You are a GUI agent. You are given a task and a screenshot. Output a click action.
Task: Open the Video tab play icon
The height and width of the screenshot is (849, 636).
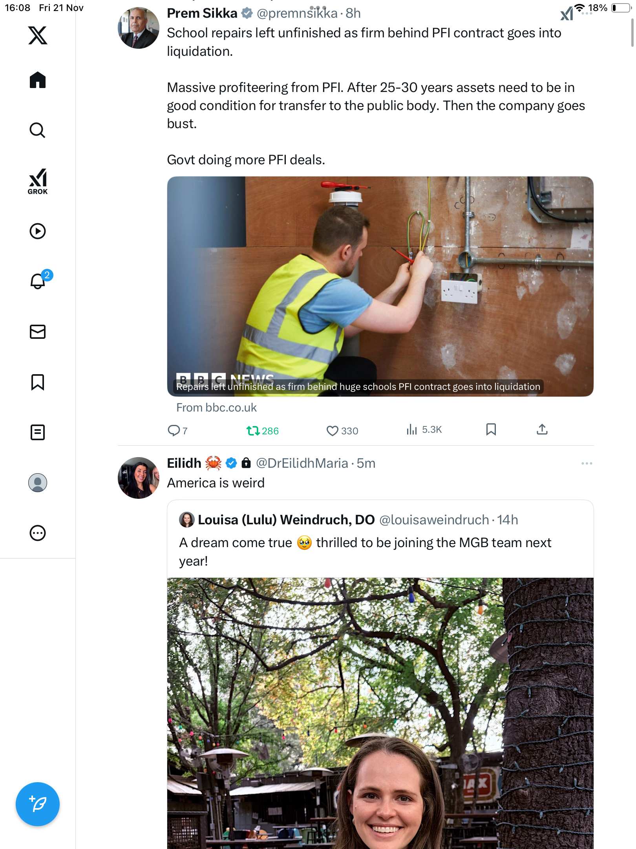(x=38, y=231)
